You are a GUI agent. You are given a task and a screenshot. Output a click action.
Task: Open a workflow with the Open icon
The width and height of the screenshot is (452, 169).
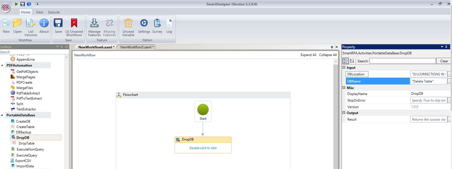17,23
